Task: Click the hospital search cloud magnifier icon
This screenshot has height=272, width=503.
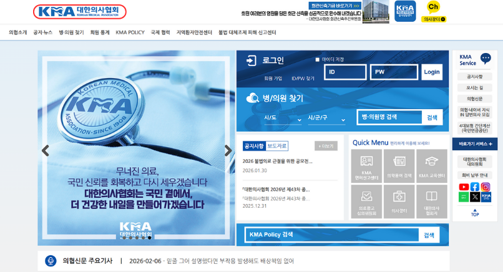Action: point(253,98)
